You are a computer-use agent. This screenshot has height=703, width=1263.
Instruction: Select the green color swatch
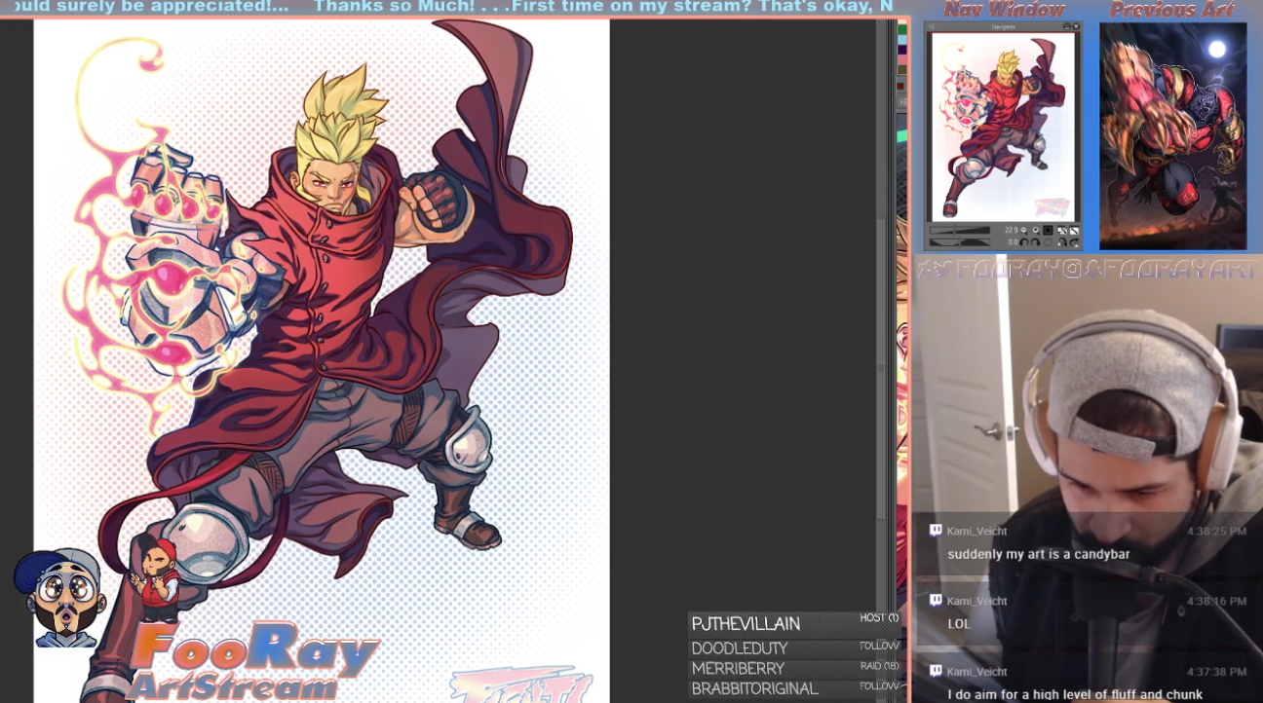[902, 29]
